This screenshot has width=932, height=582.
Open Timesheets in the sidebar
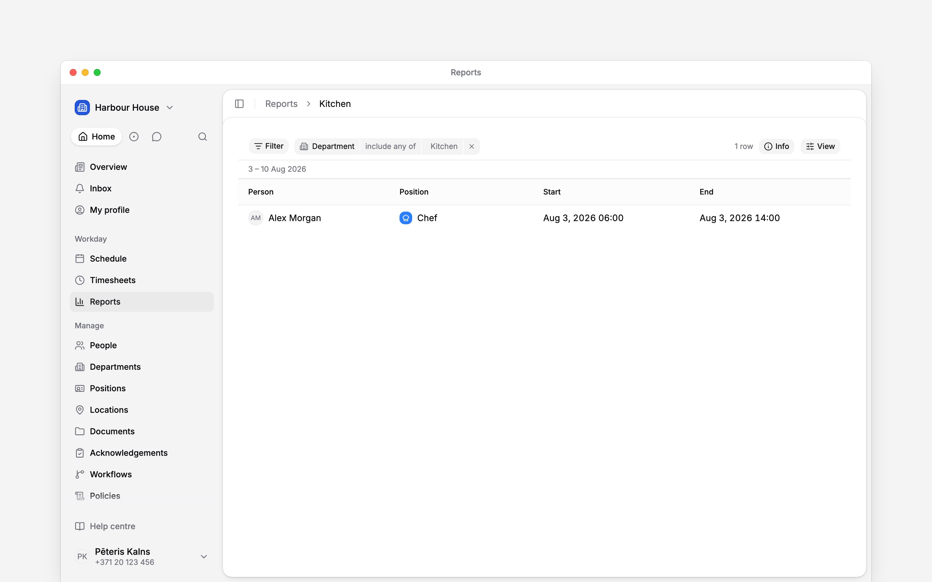tap(141, 280)
